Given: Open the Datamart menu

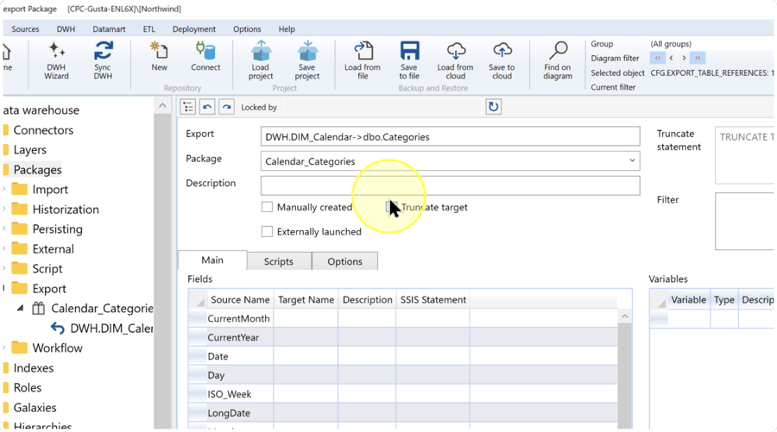Looking at the screenshot, I should click(109, 29).
